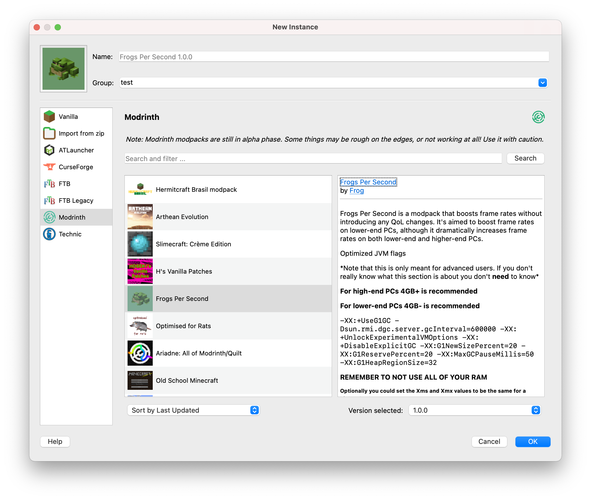This screenshot has width=591, height=500.
Task: Choose Ariadne: All of Modrinth/Quilt entry
Action: point(198,353)
